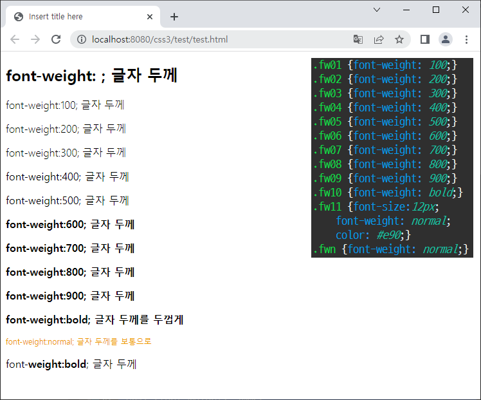Click the '.fwn {font-weight: normal;}' code line

[391, 249]
